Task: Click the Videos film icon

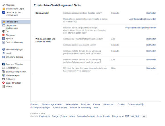Action: pyautogui.click(x=4, y=86)
